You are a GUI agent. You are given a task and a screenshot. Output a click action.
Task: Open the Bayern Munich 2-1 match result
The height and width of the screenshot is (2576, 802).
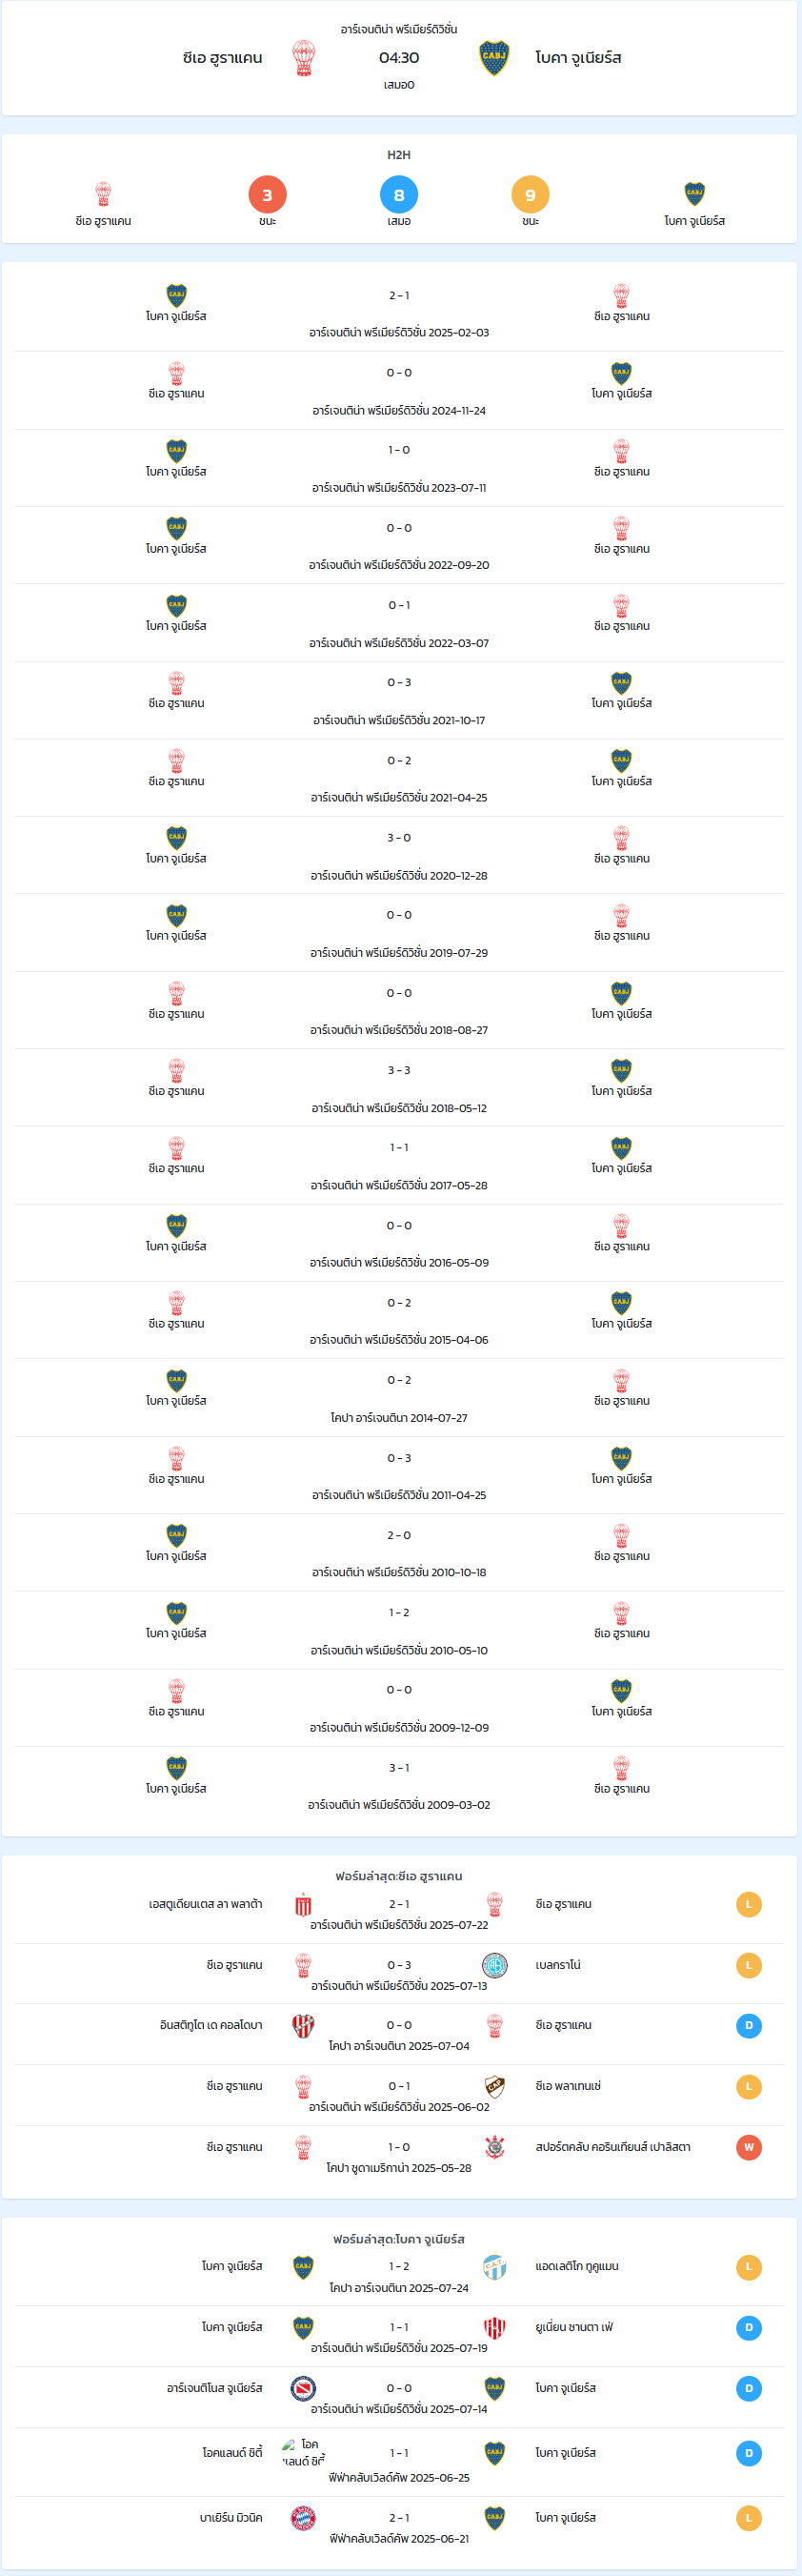coord(399,2527)
